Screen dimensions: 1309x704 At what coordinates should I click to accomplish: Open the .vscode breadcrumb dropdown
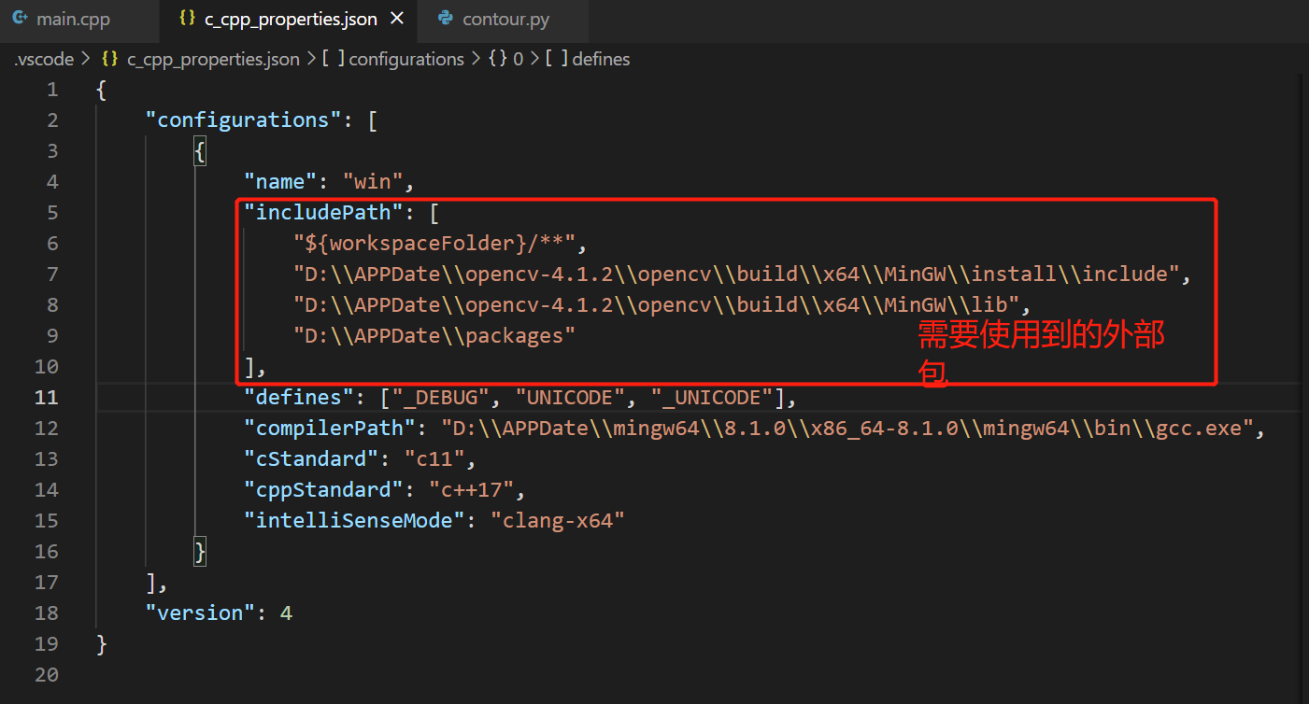[44, 59]
